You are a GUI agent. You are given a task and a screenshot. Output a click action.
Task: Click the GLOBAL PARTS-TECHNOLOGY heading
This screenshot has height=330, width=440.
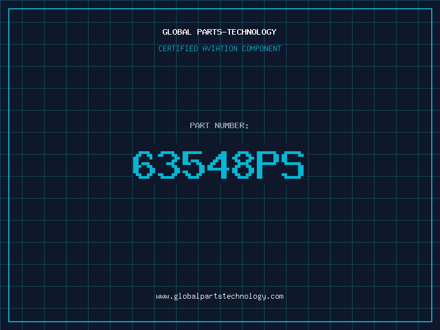219,32
